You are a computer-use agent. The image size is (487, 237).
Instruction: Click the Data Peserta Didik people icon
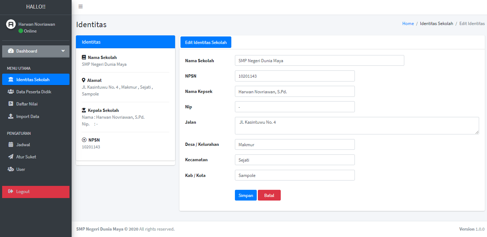11,92
